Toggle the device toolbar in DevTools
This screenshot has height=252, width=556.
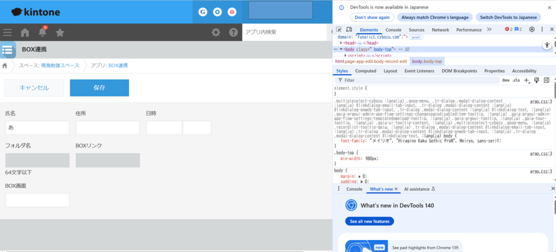348,30
